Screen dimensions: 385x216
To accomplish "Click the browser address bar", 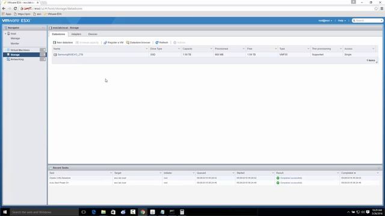I will (x=197, y=8).
